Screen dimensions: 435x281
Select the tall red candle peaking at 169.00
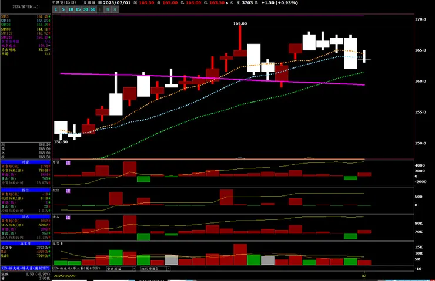(x=240, y=41)
